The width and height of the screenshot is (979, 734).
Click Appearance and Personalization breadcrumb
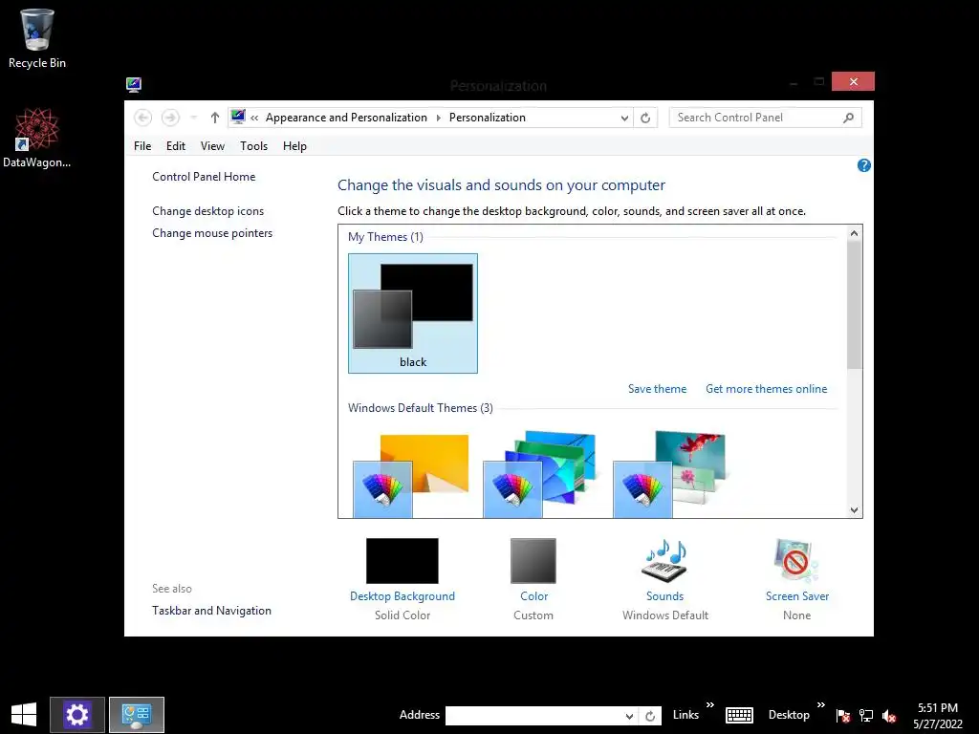(346, 118)
